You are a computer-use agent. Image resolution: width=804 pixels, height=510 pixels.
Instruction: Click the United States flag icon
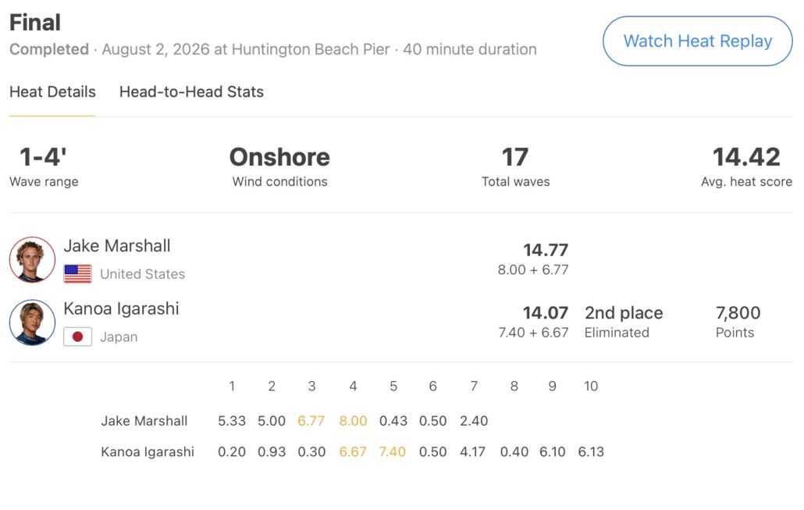tap(77, 273)
